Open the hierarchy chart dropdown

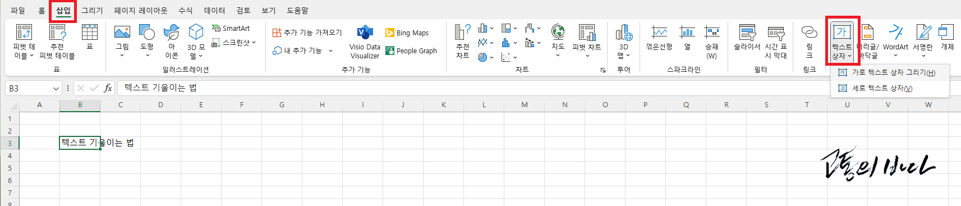509,28
